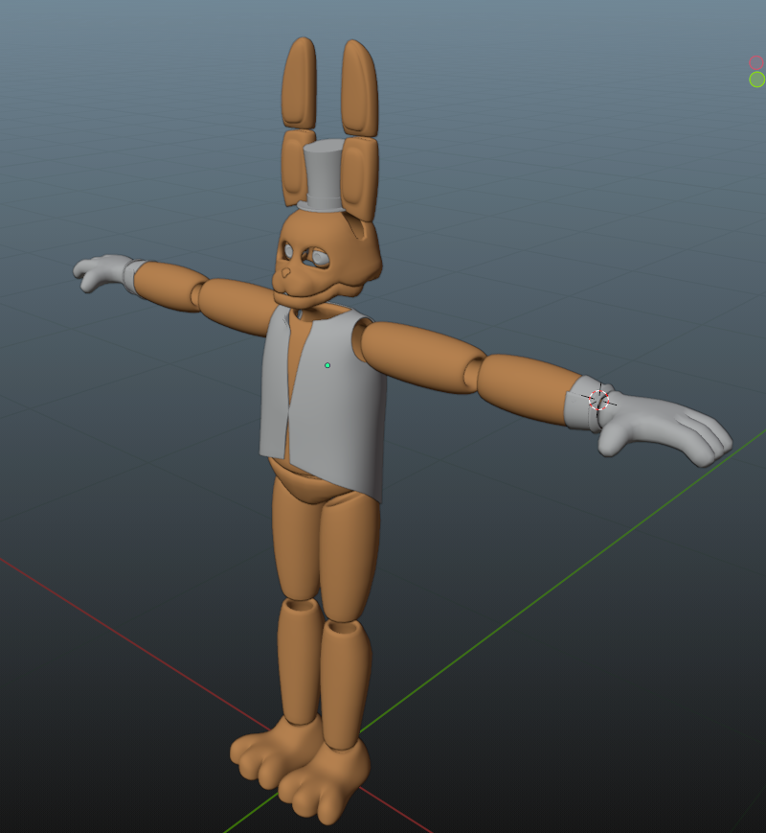The width and height of the screenshot is (766, 833).
Task: Select the small distant gray glove
Action: pyautogui.click(x=106, y=272)
